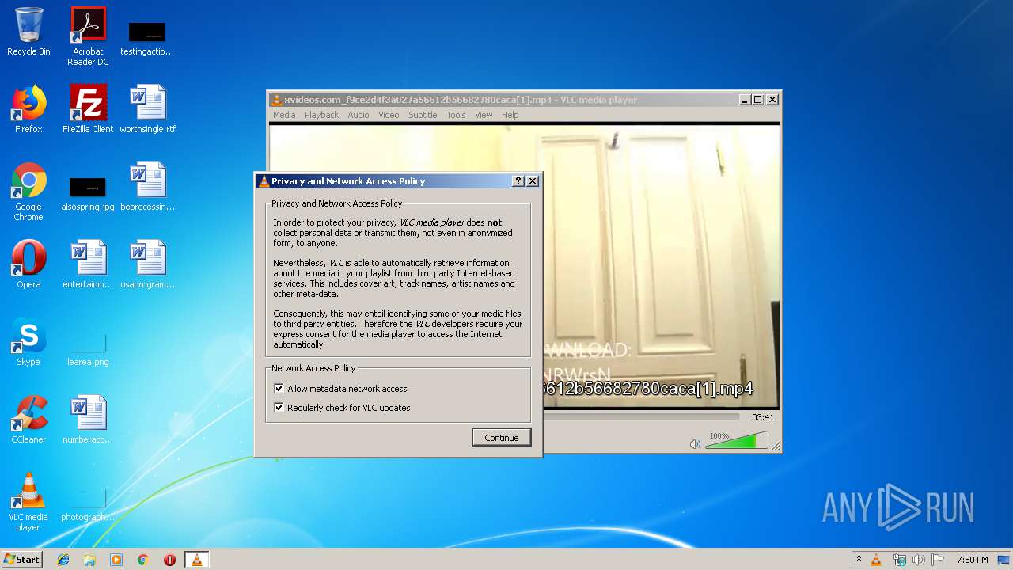Click Continue in privacy dialog
This screenshot has width=1013, height=570.
[502, 438]
